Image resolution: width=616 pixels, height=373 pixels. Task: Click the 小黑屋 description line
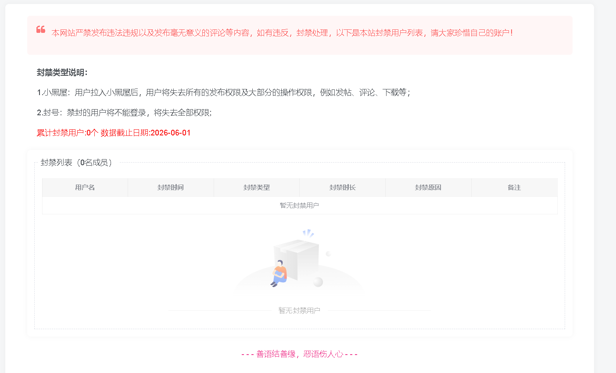pyautogui.click(x=224, y=92)
